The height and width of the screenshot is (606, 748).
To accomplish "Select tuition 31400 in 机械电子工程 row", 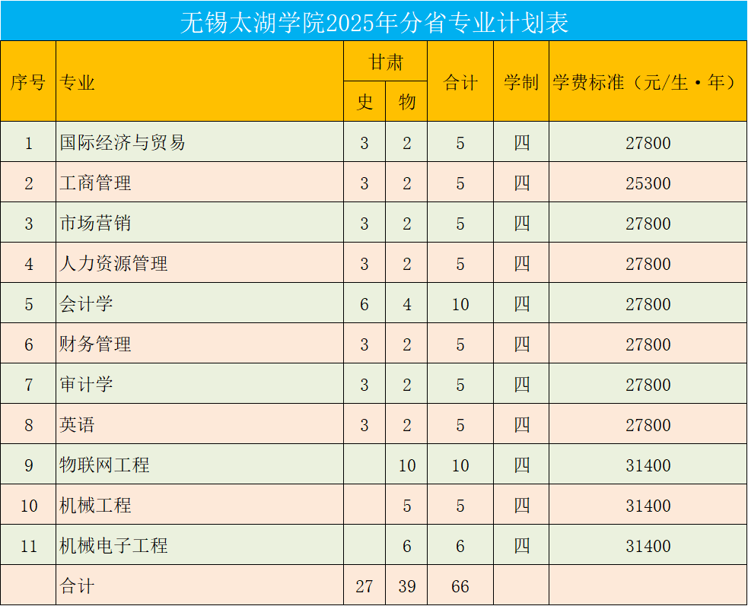I will coord(648,546).
